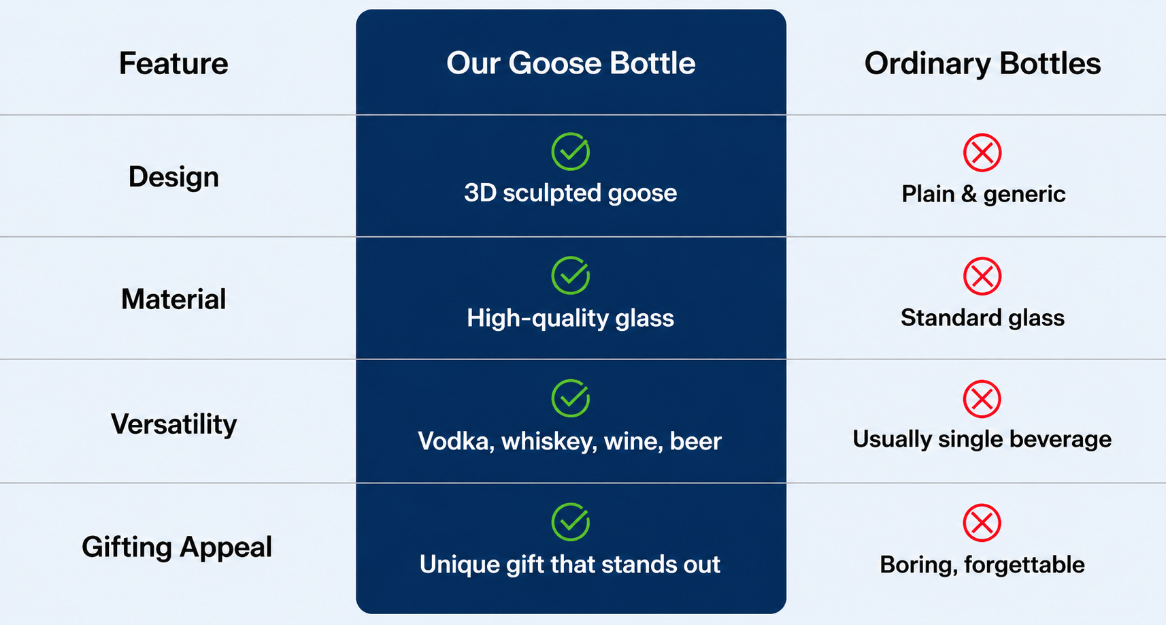Click the green checkmark above Unique gift that stands out

point(571,522)
